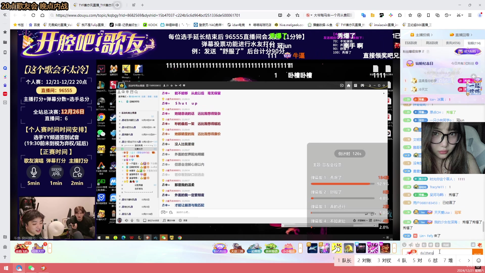
Task: Add this page to favorites star-plus icon
Action: pos(298,15)
